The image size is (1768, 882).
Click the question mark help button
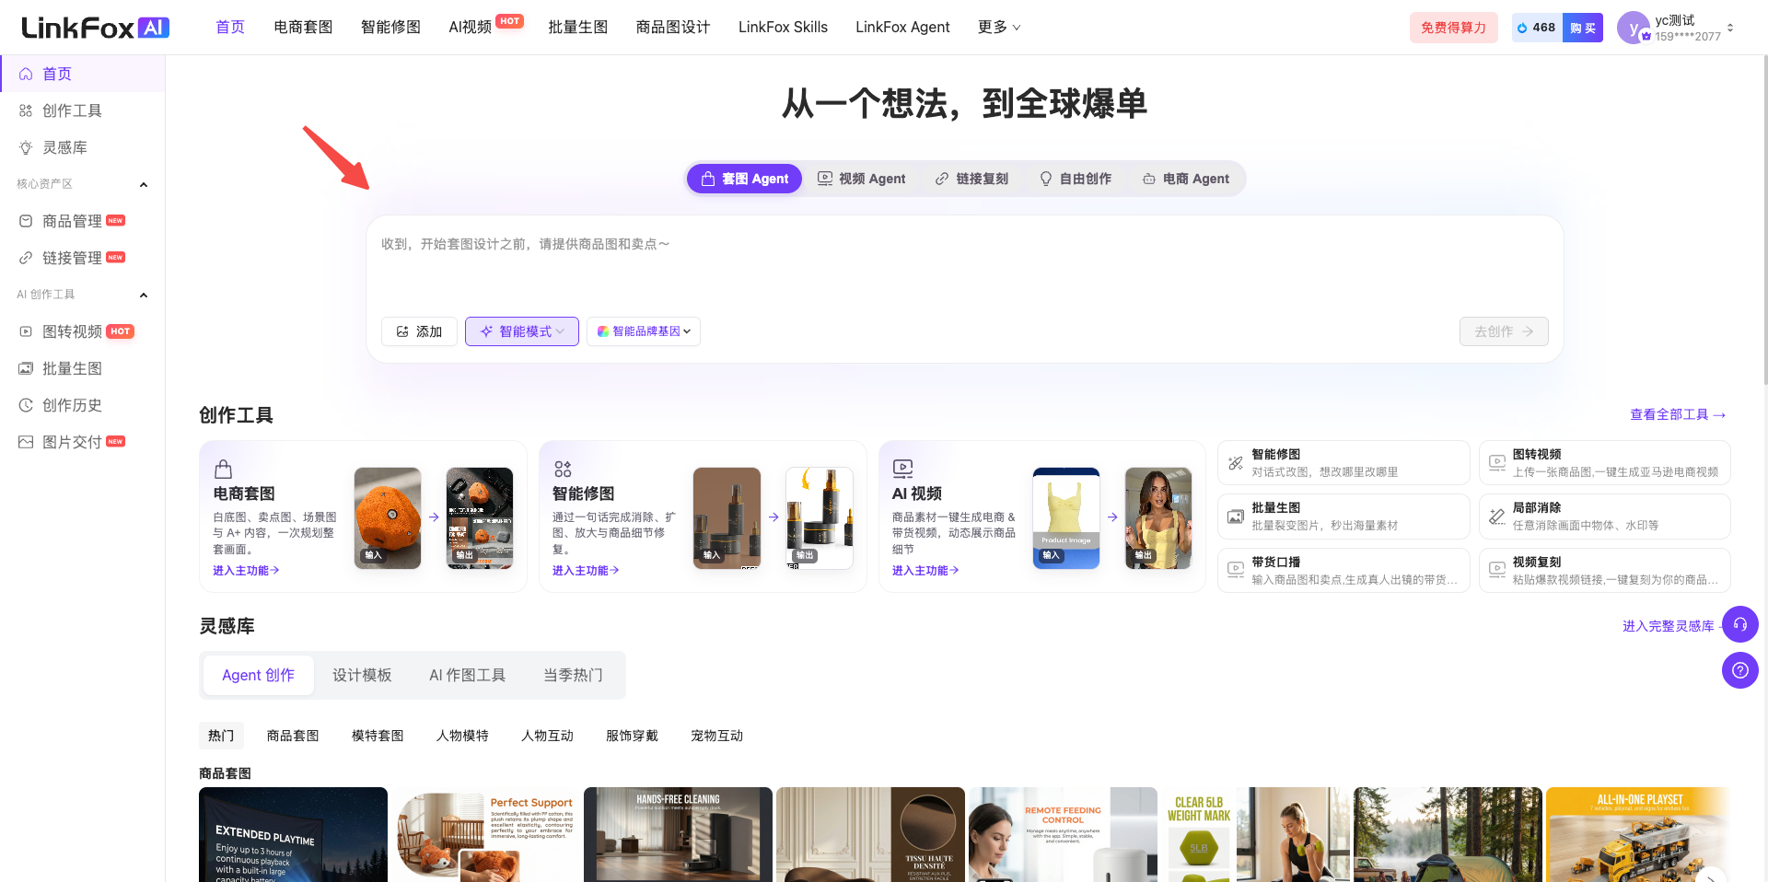coord(1739,670)
